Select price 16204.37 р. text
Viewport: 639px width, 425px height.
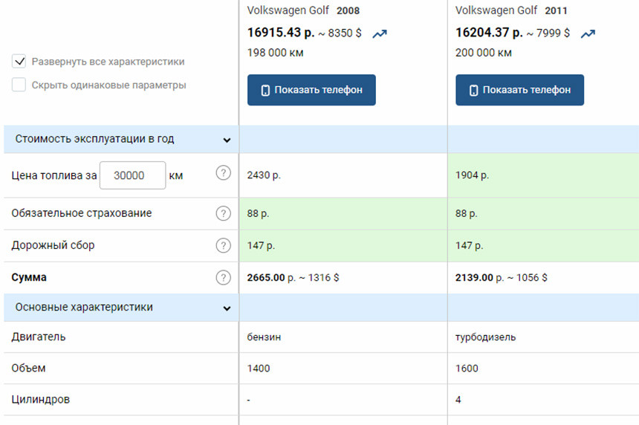(x=489, y=33)
